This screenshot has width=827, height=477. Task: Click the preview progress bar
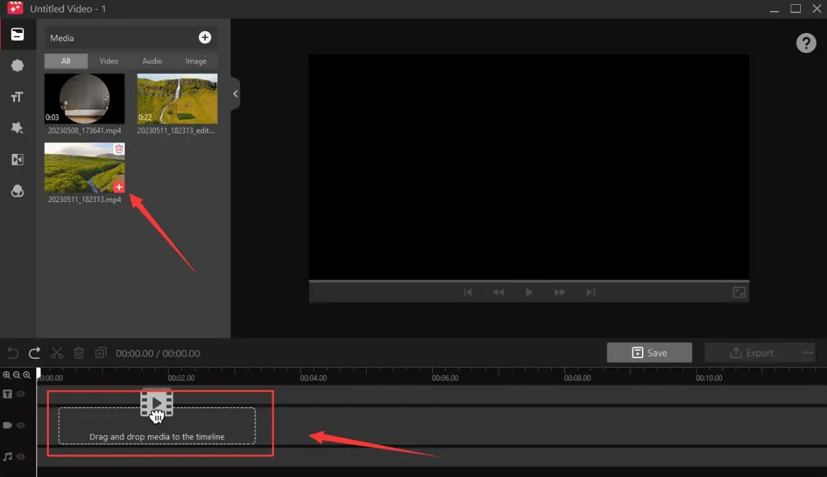528,280
